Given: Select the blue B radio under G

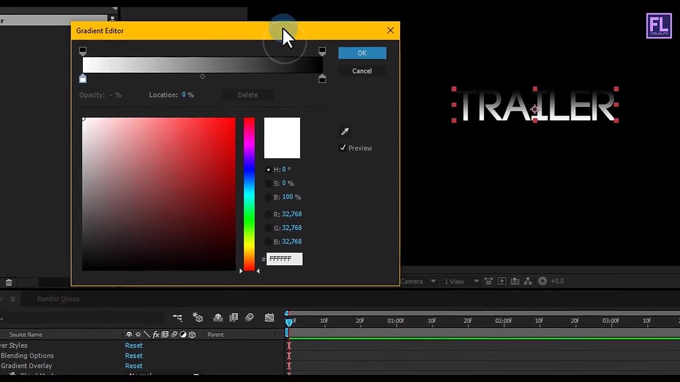Looking at the screenshot, I should point(268,242).
